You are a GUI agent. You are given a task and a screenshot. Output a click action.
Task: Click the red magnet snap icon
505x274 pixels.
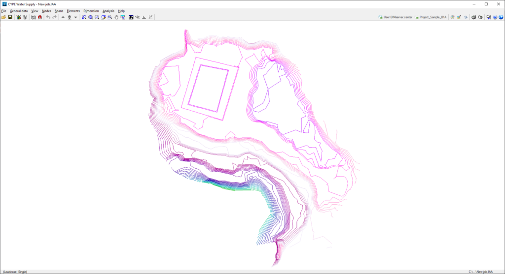40,17
